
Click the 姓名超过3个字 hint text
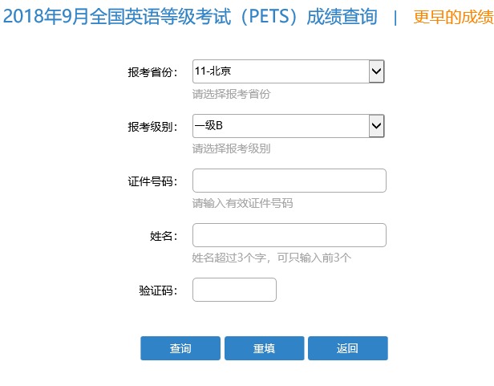tap(272, 258)
